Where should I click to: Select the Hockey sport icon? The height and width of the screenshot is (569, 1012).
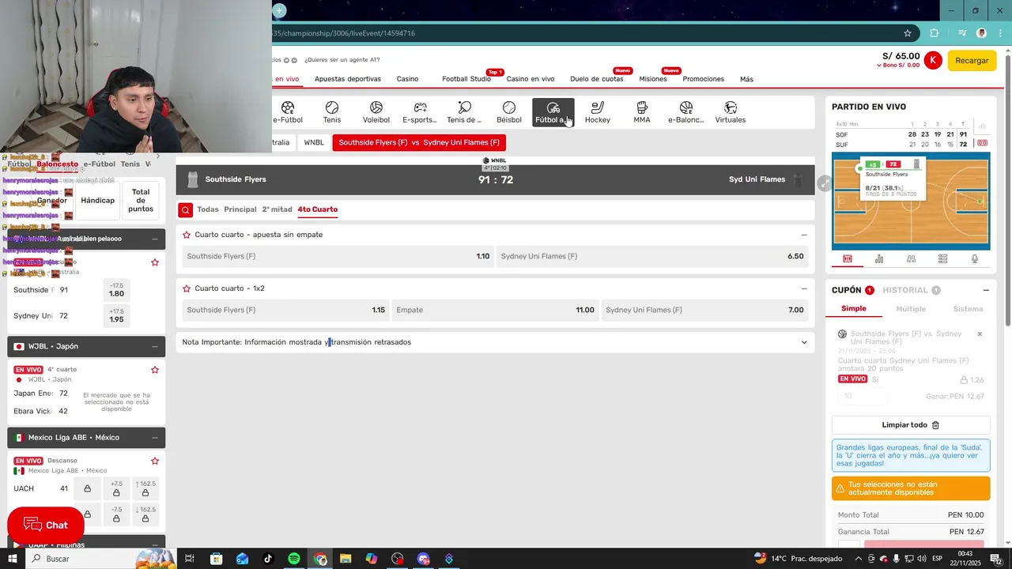598,112
